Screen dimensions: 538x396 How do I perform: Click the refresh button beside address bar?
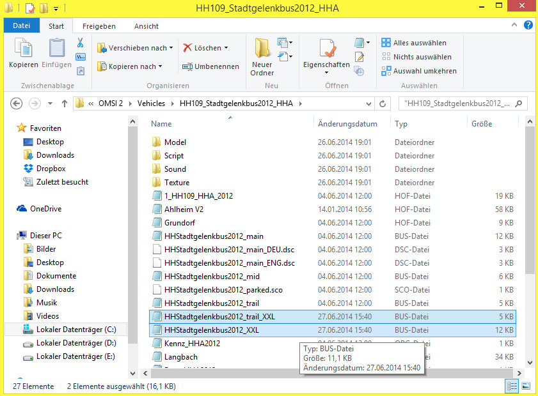point(383,103)
